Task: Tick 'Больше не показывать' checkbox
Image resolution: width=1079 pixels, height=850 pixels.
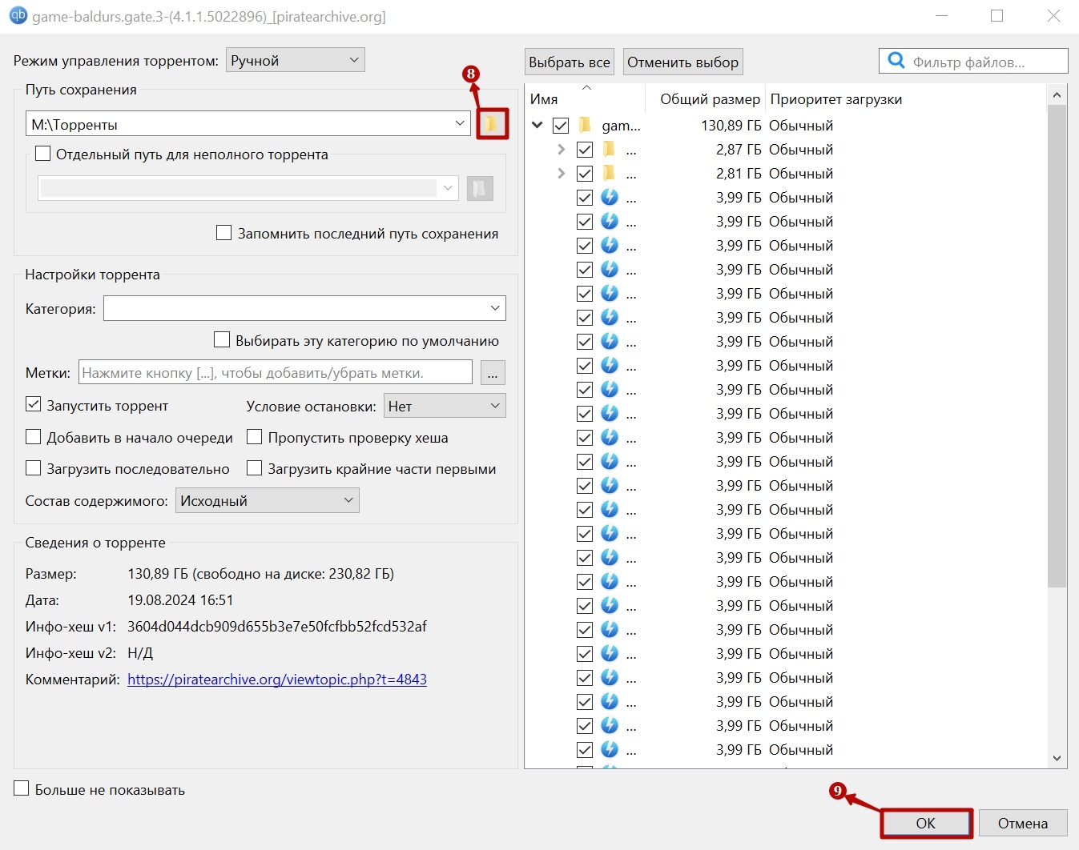Action: tap(22, 789)
